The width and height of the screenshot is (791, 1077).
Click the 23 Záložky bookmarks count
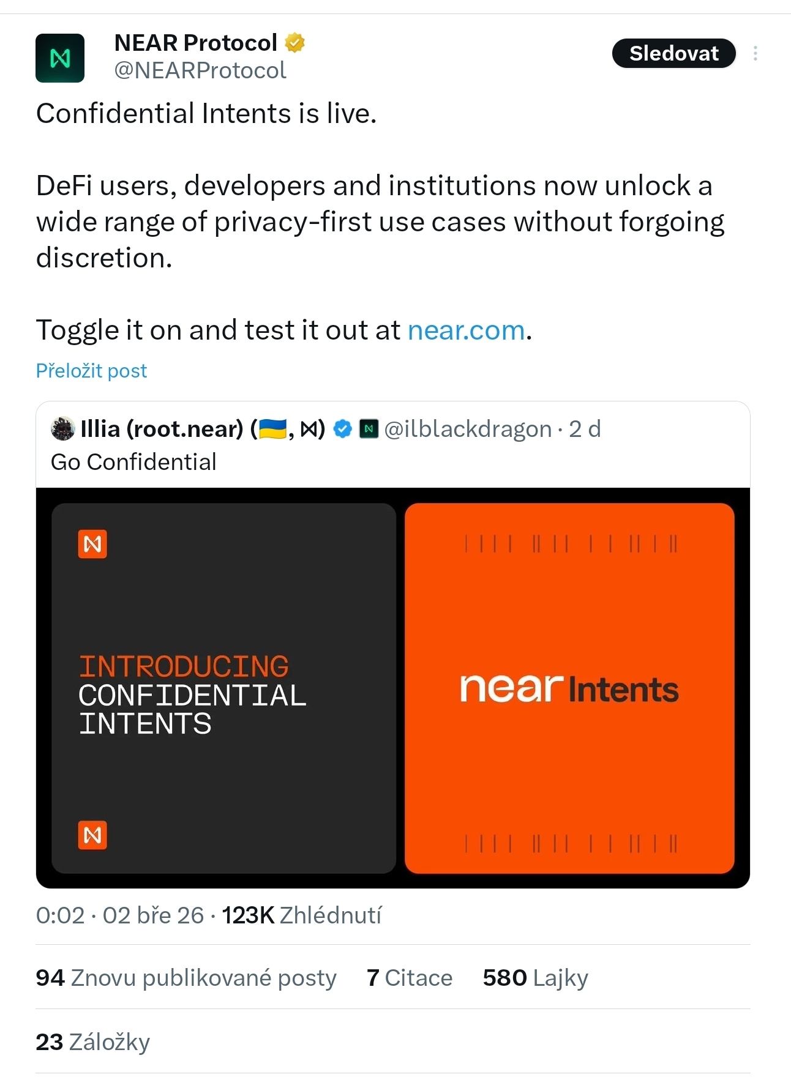pos(92,1042)
